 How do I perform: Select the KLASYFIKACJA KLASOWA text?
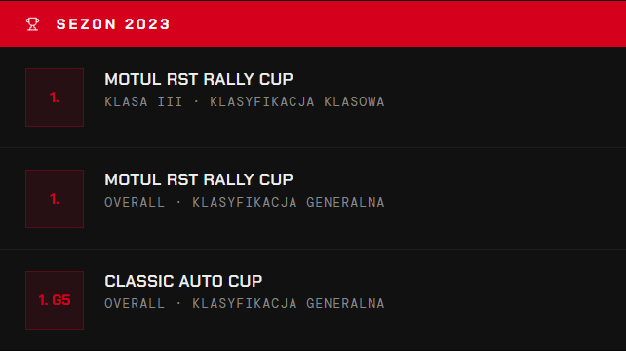coord(297,101)
